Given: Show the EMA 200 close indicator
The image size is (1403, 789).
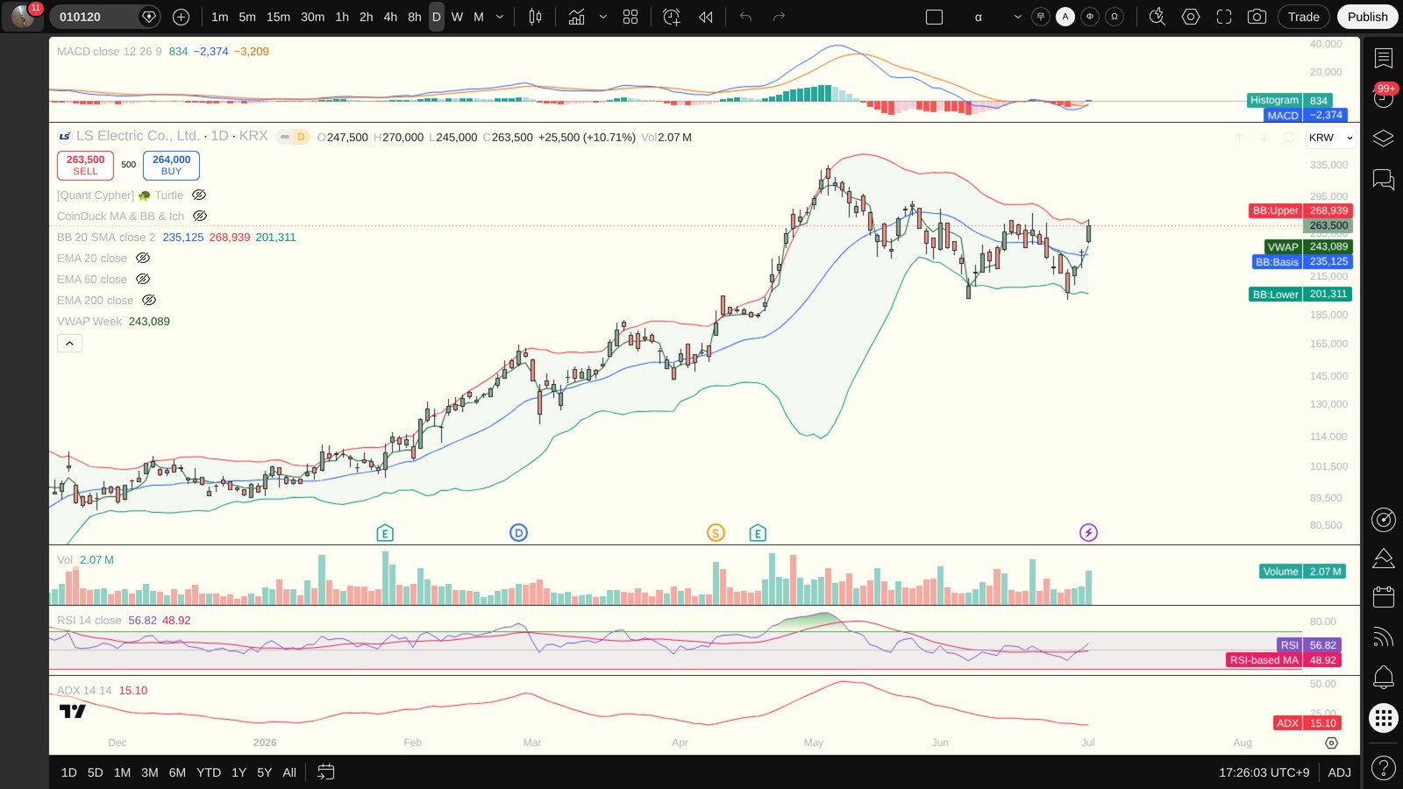Looking at the screenshot, I should [149, 300].
